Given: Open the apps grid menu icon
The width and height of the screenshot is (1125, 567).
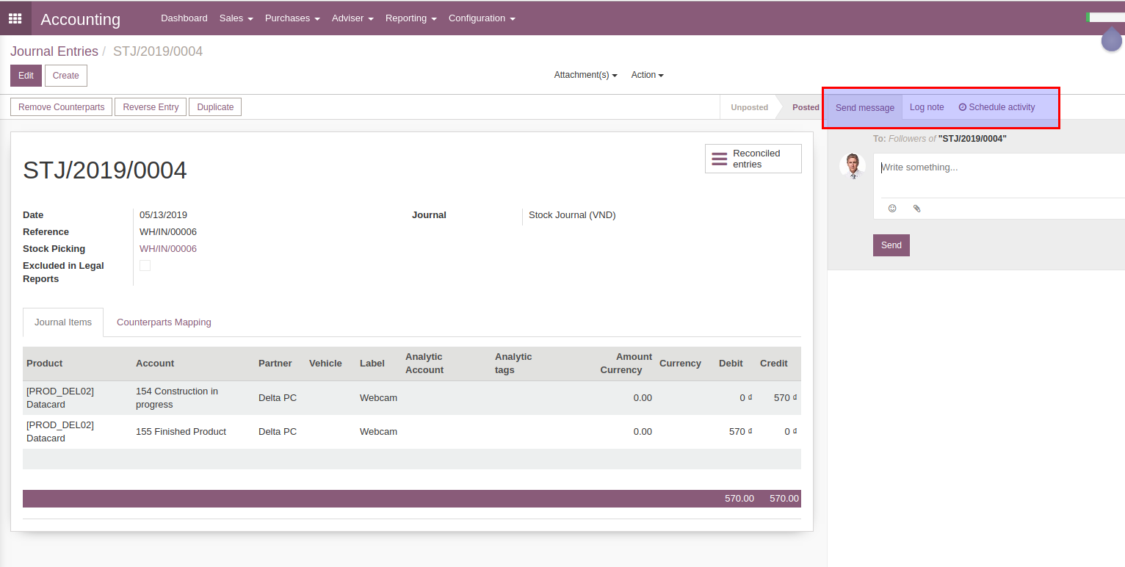Looking at the screenshot, I should click(x=15, y=18).
